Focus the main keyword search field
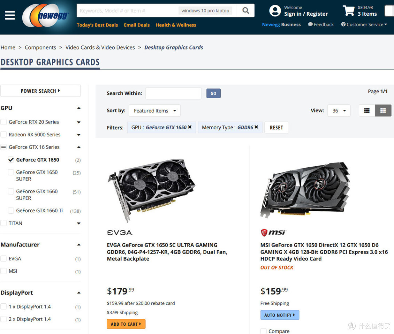Image resolution: width=394 pixels, height=334 pixels. click(128, 11)
